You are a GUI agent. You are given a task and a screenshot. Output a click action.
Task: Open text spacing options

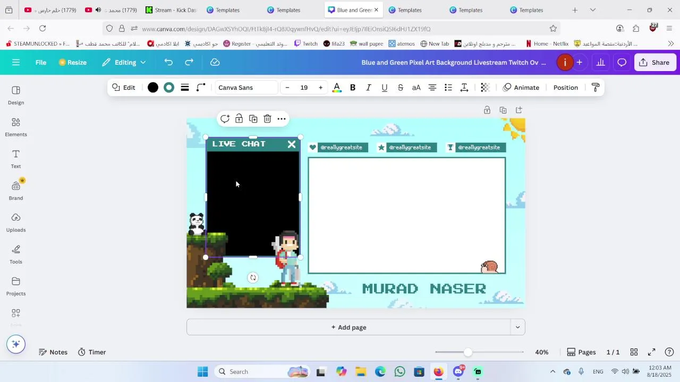point(464,88)
